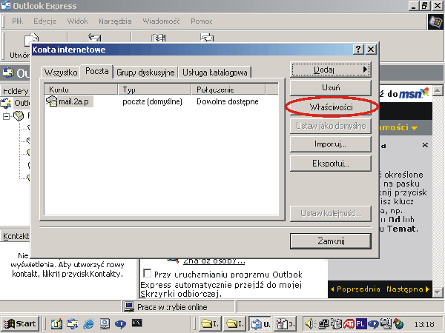This screenshot has width=445, height=333.
Task: Click the ATI icon in system tray
Action: 348,323
